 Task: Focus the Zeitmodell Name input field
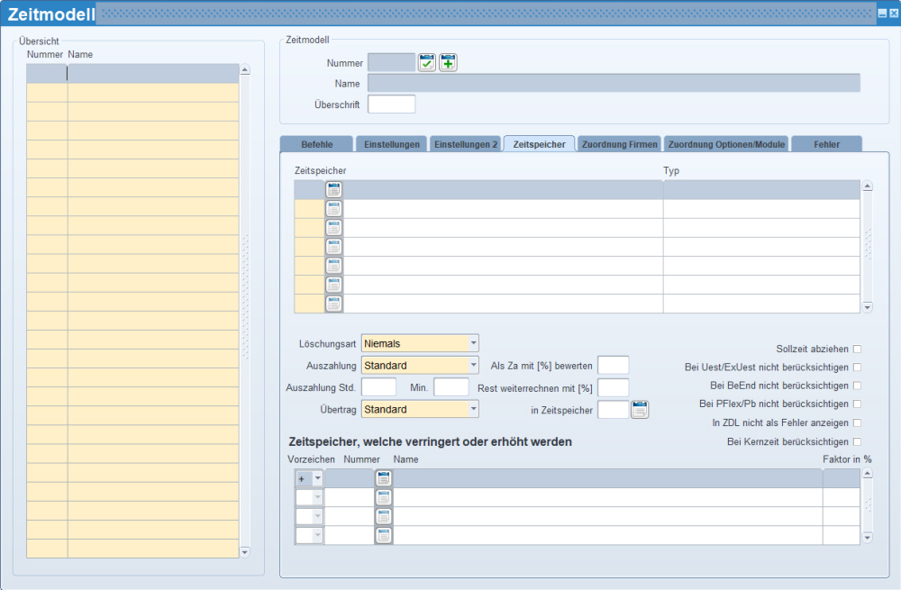pyautogui.click(x=614, y=83)
